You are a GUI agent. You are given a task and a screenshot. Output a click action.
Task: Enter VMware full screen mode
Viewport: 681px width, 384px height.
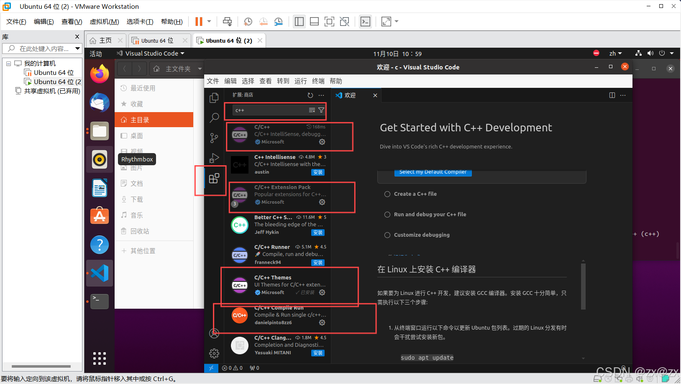329,21
